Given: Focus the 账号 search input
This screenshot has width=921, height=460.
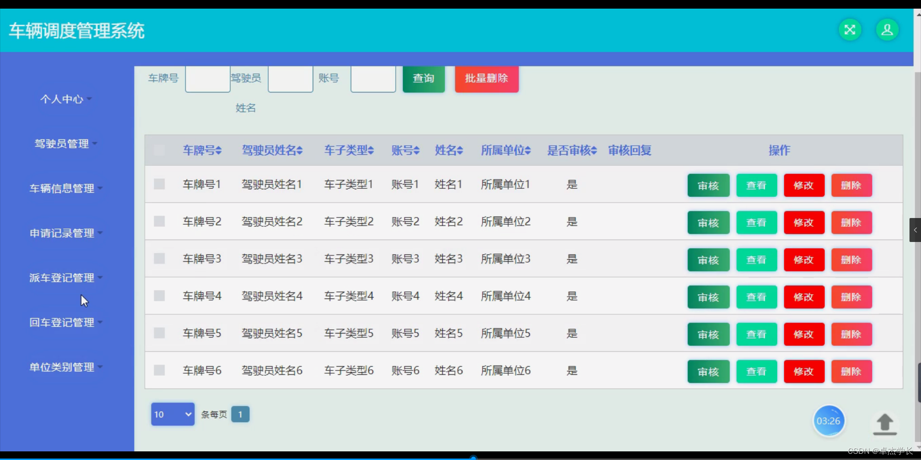Looking at the screenshot, I should [x=373, y=79].
